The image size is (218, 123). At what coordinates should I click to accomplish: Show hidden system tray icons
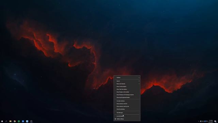tap(199, 121)
